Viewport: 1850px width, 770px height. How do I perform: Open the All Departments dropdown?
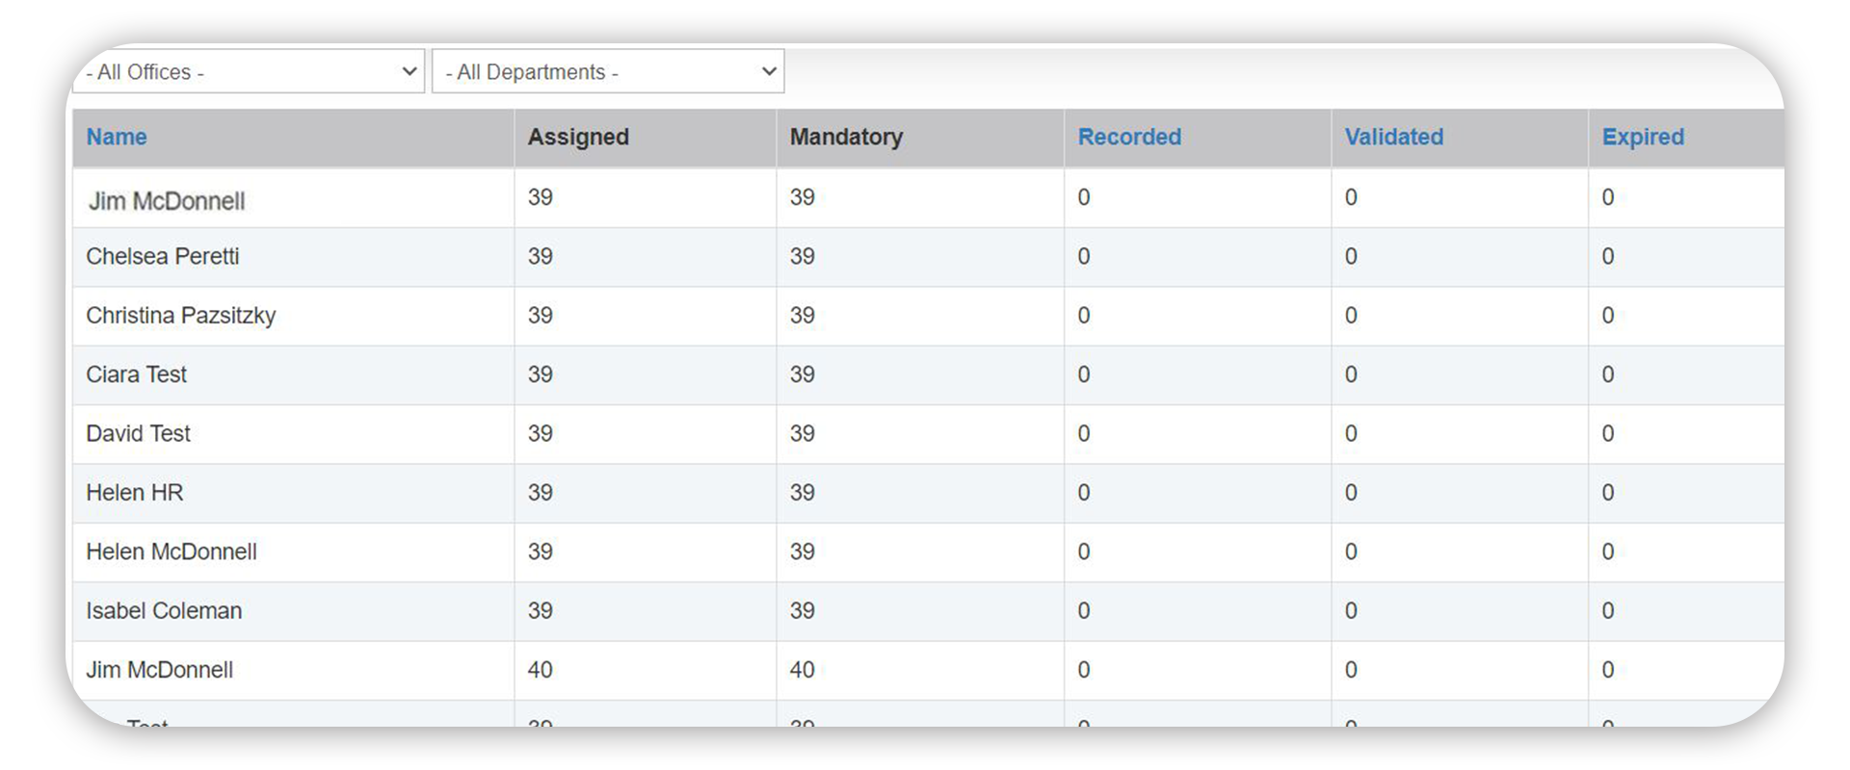[608, 72]
